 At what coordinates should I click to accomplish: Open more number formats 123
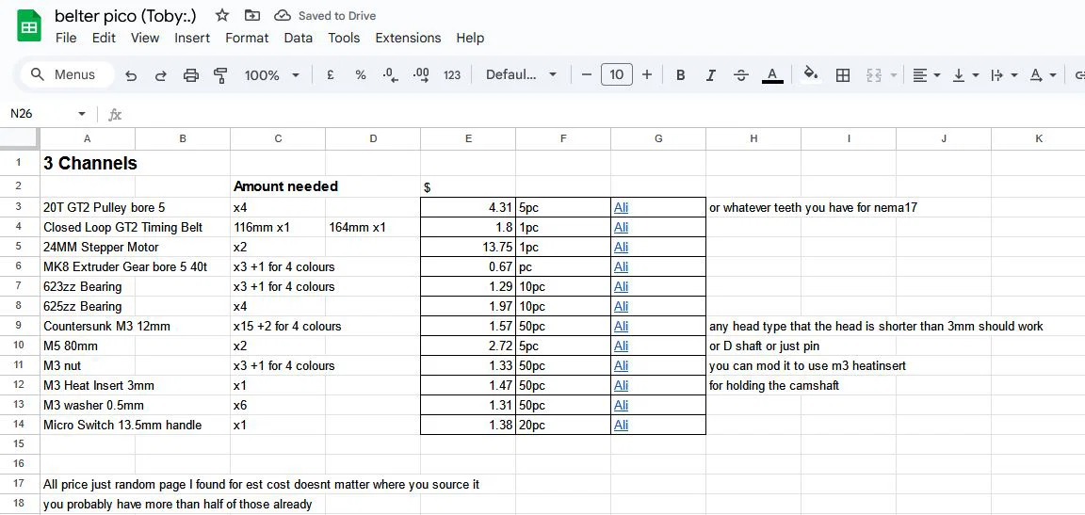[x=452, y=75]
